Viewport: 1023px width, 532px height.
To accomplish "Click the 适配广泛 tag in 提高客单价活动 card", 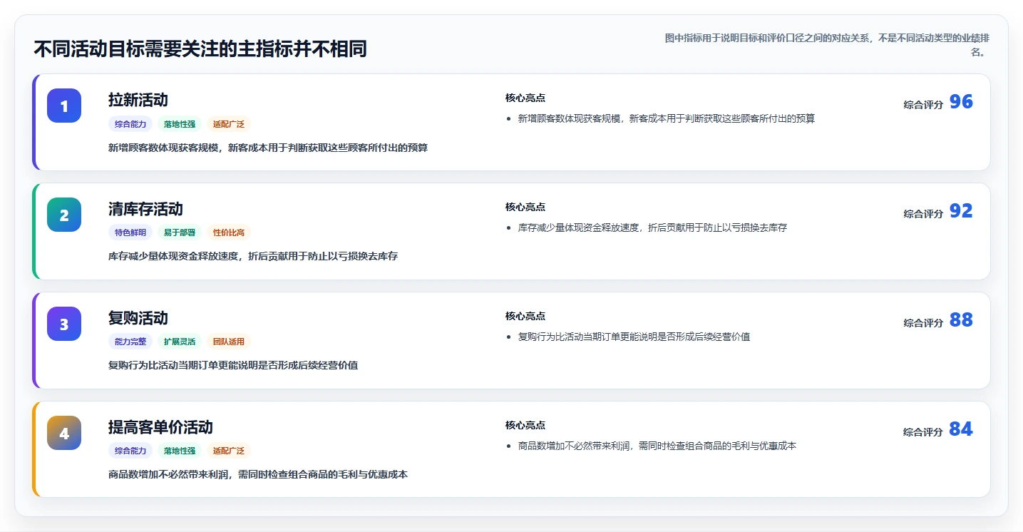I will point(229,451).
